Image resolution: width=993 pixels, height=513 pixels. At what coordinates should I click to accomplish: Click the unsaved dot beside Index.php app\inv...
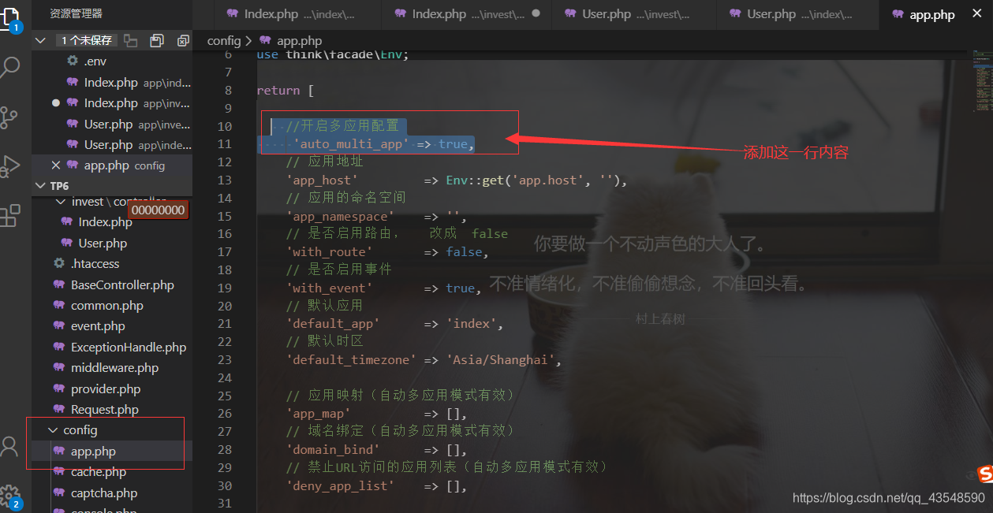tap(55, 102)
